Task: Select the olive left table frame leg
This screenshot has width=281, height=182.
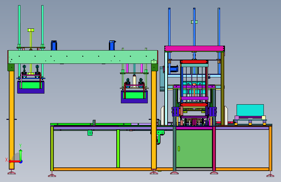Action: coord(52,148)
